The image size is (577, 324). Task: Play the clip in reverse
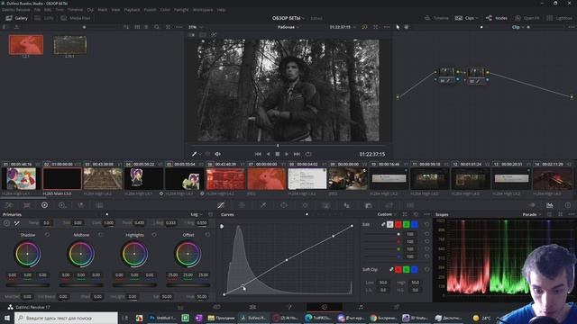tap(268, 154)
